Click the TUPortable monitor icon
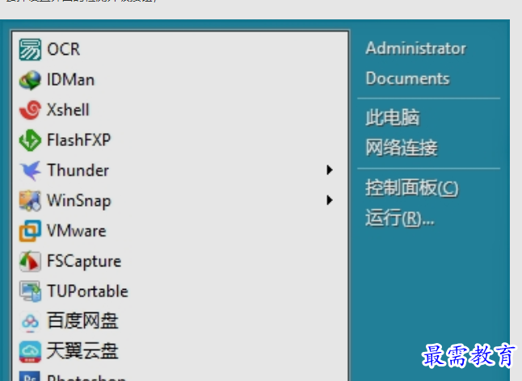This screenshot has width=522, height=381. [x=30, y=291]
